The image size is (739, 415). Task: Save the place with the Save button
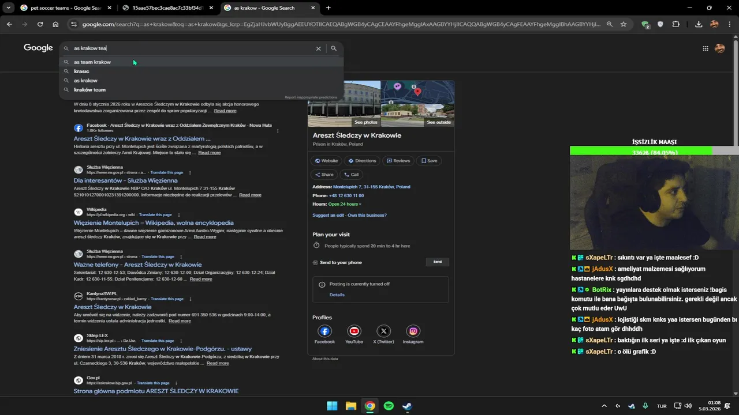pos(429,161)
